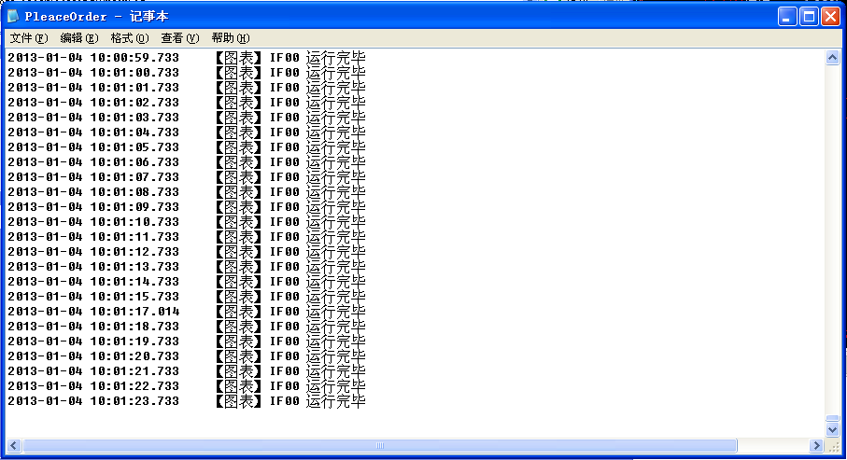The width and height of the screenshot is (847, 460).
Task: Open the 帮助(H) menu
Action: pyautogui.click(x=230, y=38)
